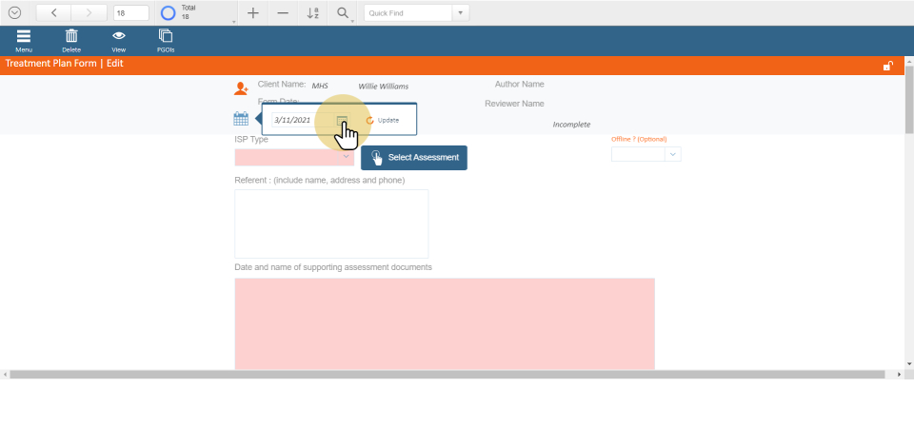
Task: Click the Update button
Action: point(383,121)
